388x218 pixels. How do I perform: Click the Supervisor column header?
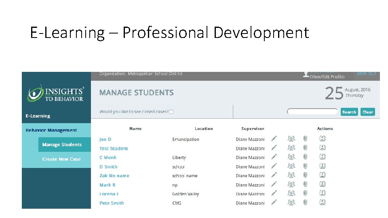pyautogui.click(x=253, y=128)
